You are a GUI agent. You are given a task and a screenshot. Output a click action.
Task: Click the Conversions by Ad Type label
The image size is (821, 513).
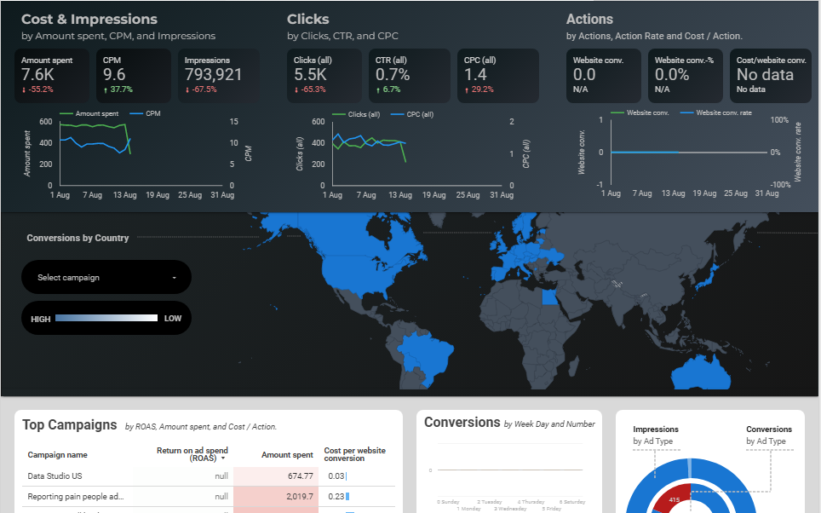pyautogui.click(x=769, y=435)
